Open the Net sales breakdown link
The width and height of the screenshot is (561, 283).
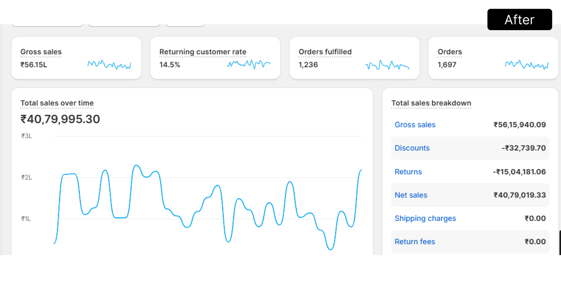pos(411,195)
